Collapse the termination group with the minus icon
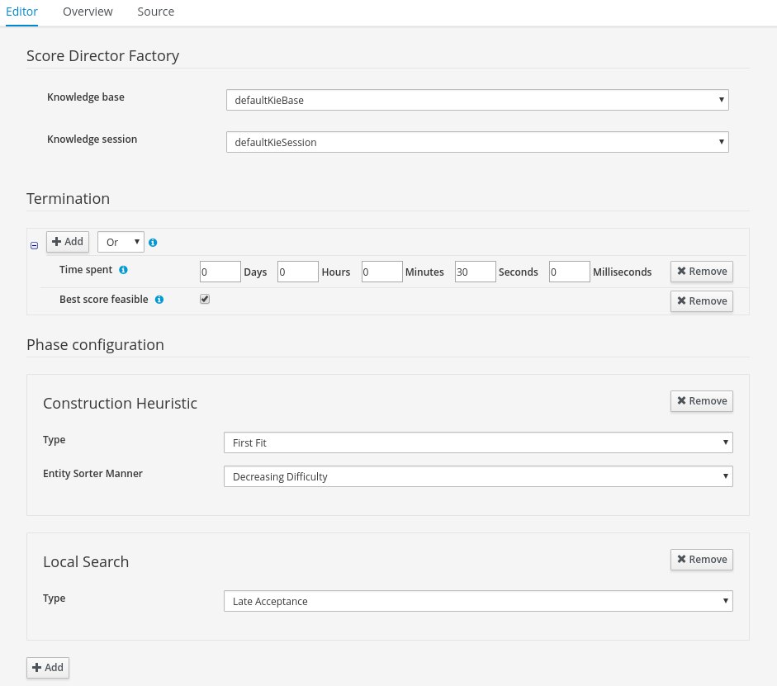The height and width of the screenshot is (686, 777). coord(34,245)
